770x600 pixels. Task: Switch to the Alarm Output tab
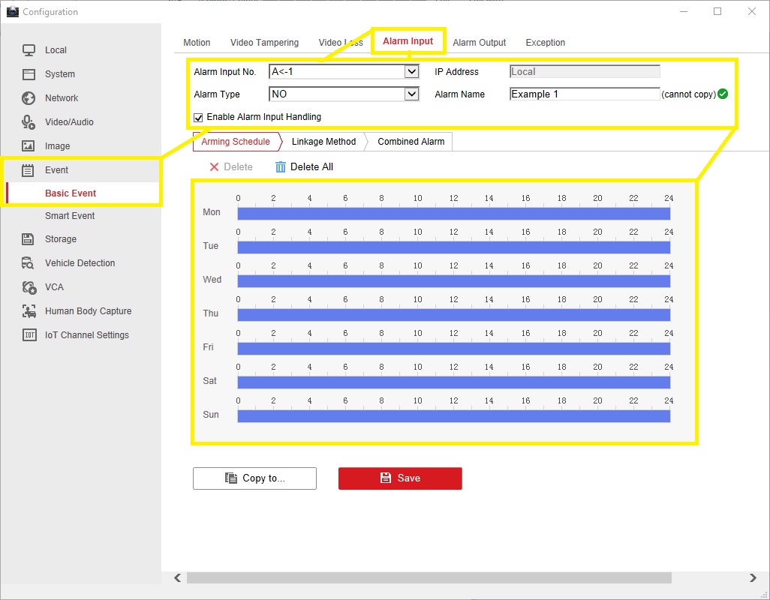click(x=479, y=43)
